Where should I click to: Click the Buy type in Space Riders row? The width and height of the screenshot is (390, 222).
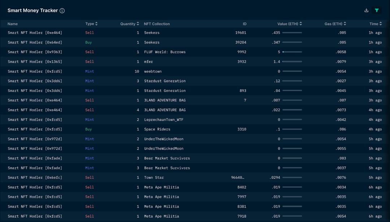[x=88, y=129]
